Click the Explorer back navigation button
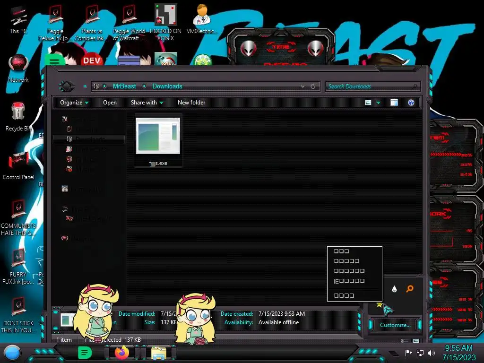Image resolution: width=484 pixels, height=363 pixels. point(66,86)
